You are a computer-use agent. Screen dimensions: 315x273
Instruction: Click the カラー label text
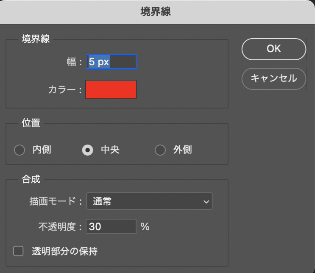coord(64,90)
